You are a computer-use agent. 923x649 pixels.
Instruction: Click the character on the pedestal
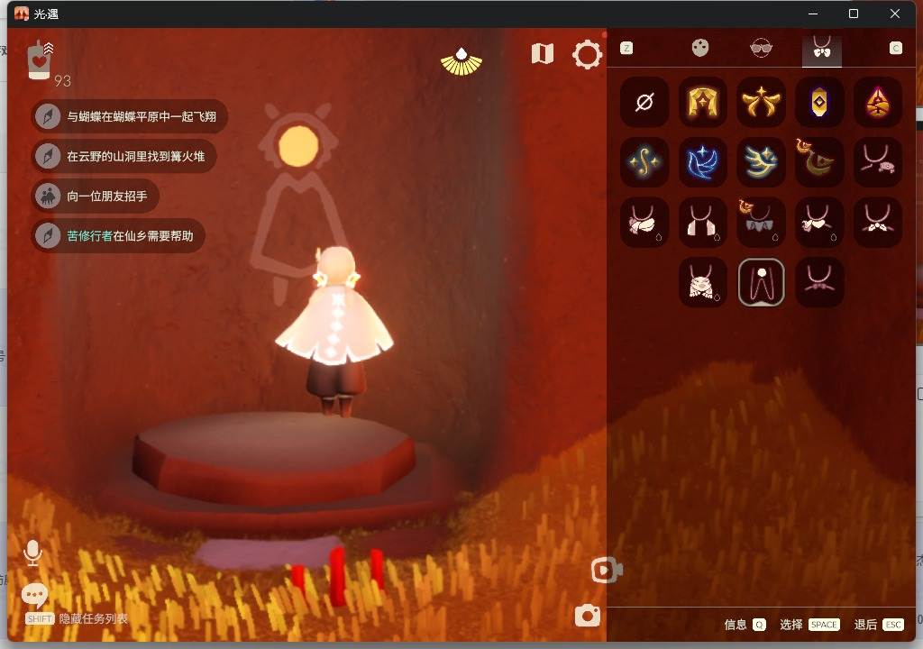pyautogui.click(x=336, y=331)
